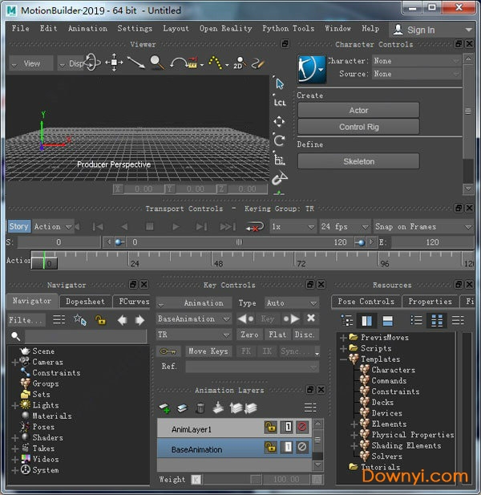Toggle the loop playback icon
The width and height of the screenshot is (481, 495).
pos(255,227)
